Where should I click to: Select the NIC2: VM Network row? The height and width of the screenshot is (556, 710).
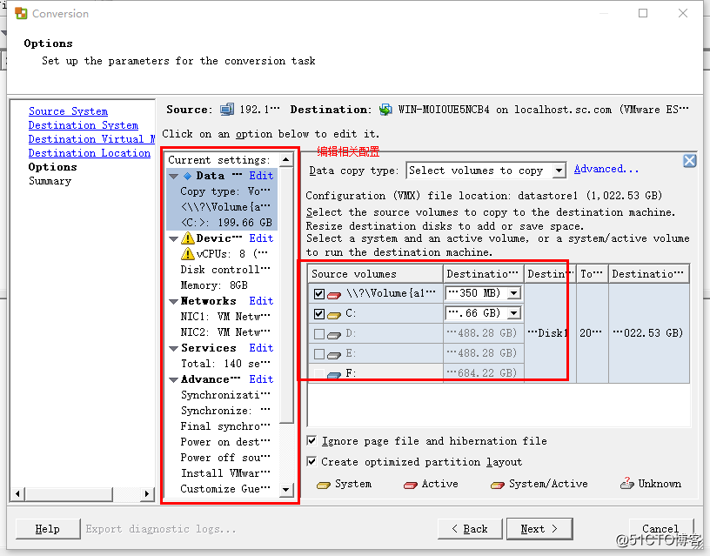pos(225,332)
